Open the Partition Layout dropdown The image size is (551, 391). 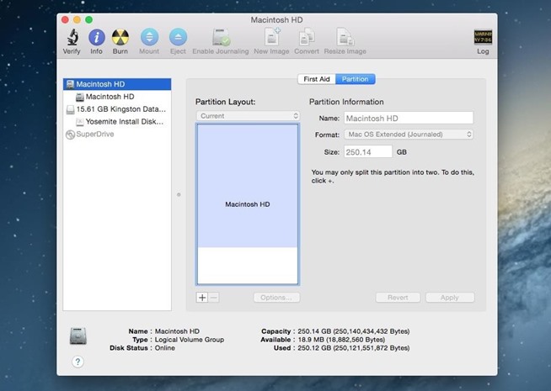tap(248, 115)
